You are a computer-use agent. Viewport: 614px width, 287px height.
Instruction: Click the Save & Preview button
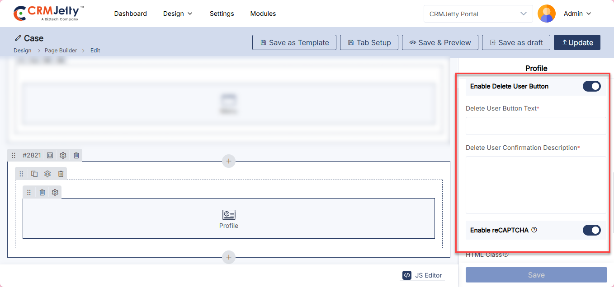coord(440,42)
